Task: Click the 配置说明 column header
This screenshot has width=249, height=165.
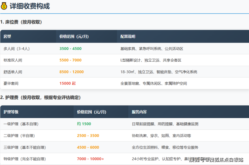Action: click(128, 37)
